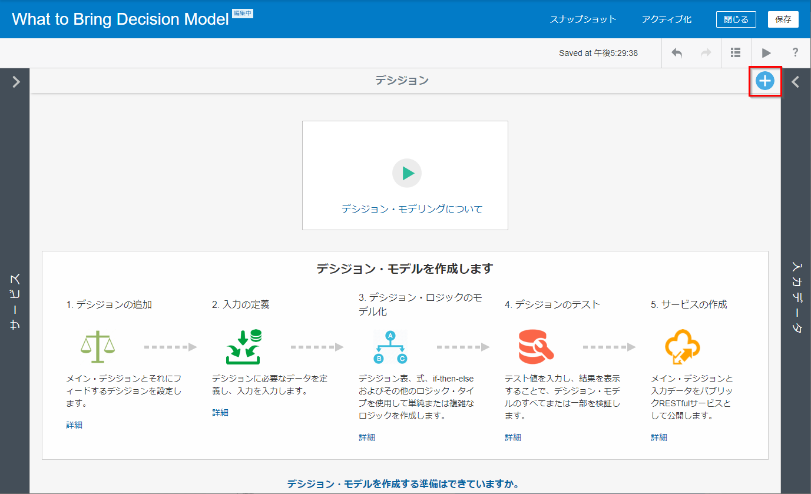
Task: Open the スナップショット menu item
Action: (582, 19)
